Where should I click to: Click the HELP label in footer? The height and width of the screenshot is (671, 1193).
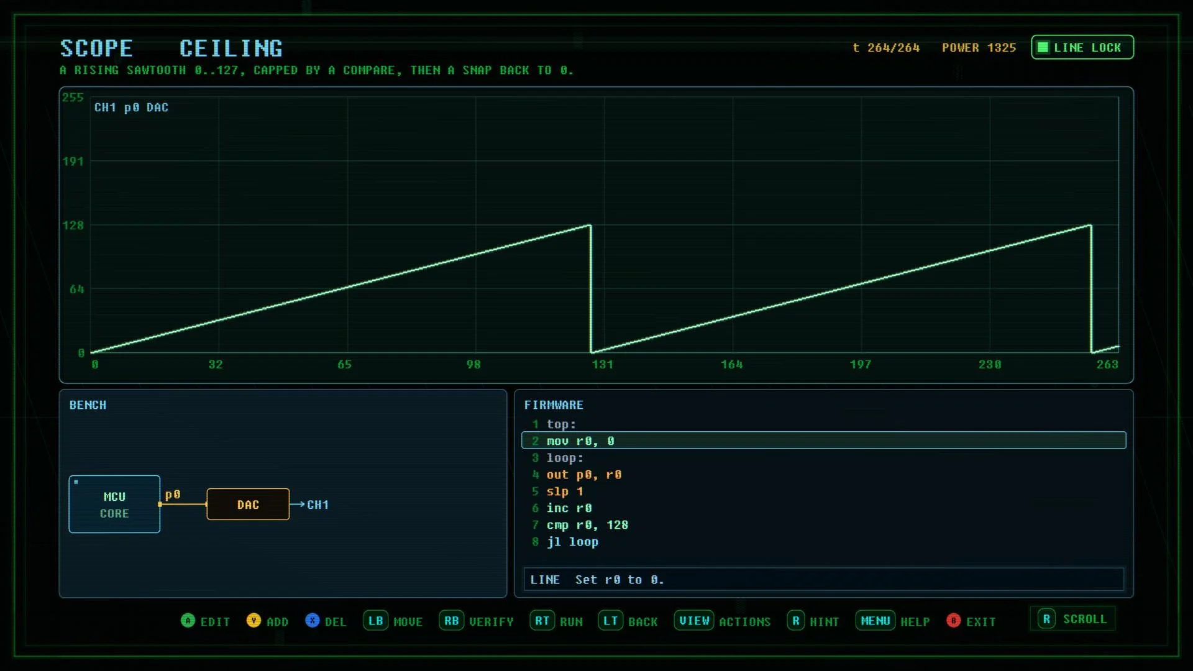tap(915, 622)
